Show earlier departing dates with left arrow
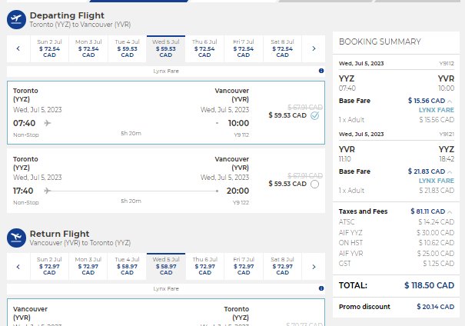The width and height of the screenshot is (465, 326). coord(18,48)
